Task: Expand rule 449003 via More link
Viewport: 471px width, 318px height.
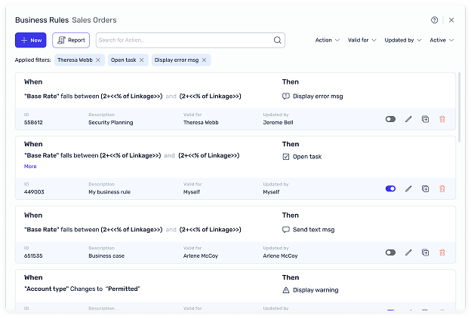Action: pos(30,167)
